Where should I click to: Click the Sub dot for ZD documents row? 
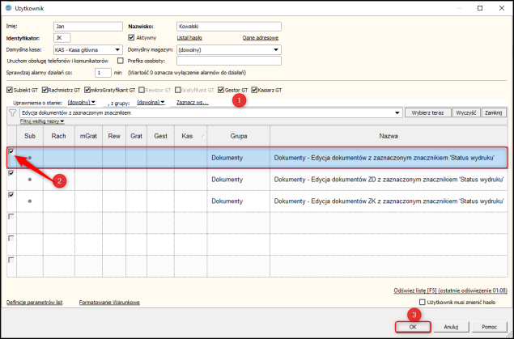(x=30, y=180)
